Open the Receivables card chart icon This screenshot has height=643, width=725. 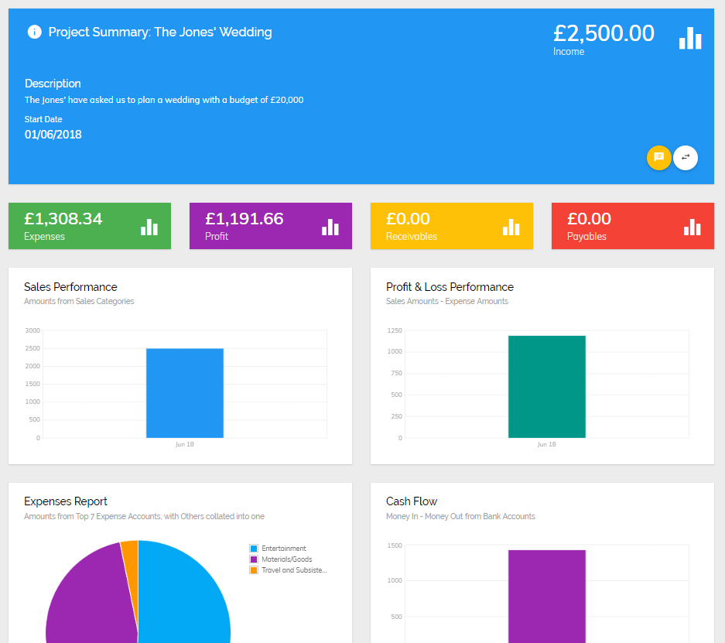pos(511,227)
